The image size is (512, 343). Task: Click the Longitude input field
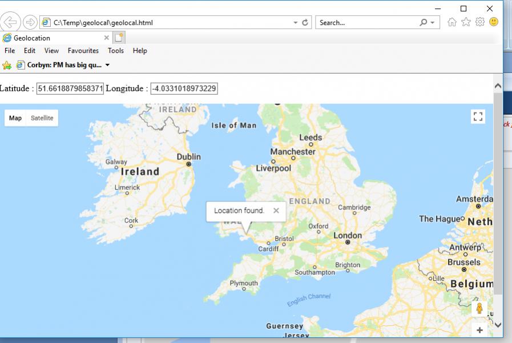click(184, 88)
